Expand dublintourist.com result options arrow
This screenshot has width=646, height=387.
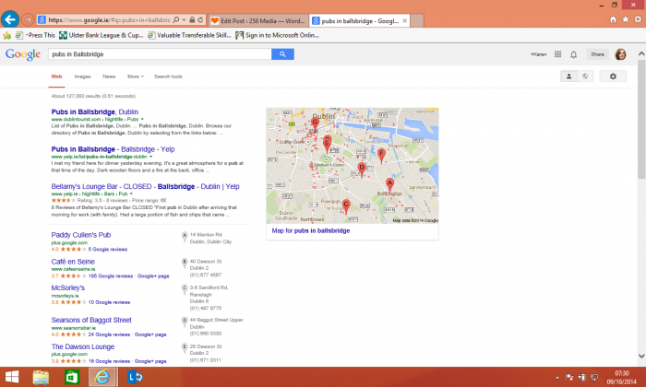[142, 119]
